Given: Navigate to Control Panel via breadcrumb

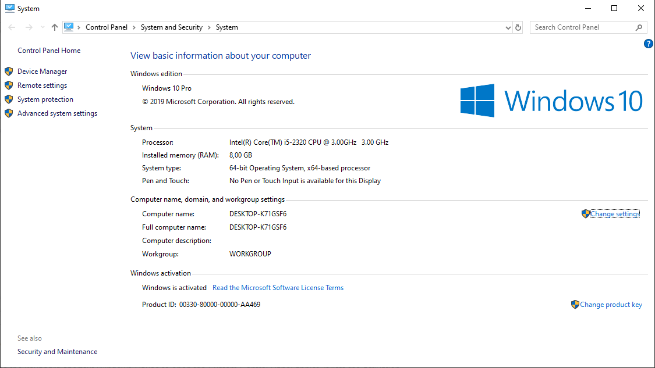Looking at the screenshot, I should [106, 27].
